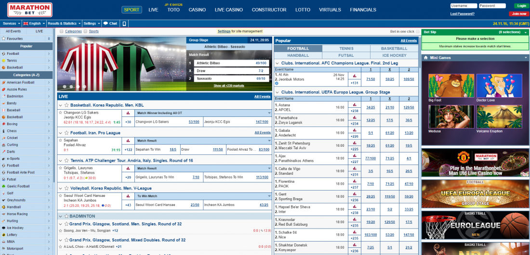
Task: Select the TENNIS tab in Popular
Action: click(x=346, y=49)
